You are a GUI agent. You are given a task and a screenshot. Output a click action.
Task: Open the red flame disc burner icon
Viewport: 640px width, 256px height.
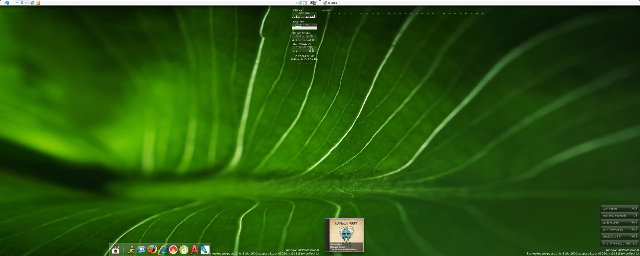point(173,249)
